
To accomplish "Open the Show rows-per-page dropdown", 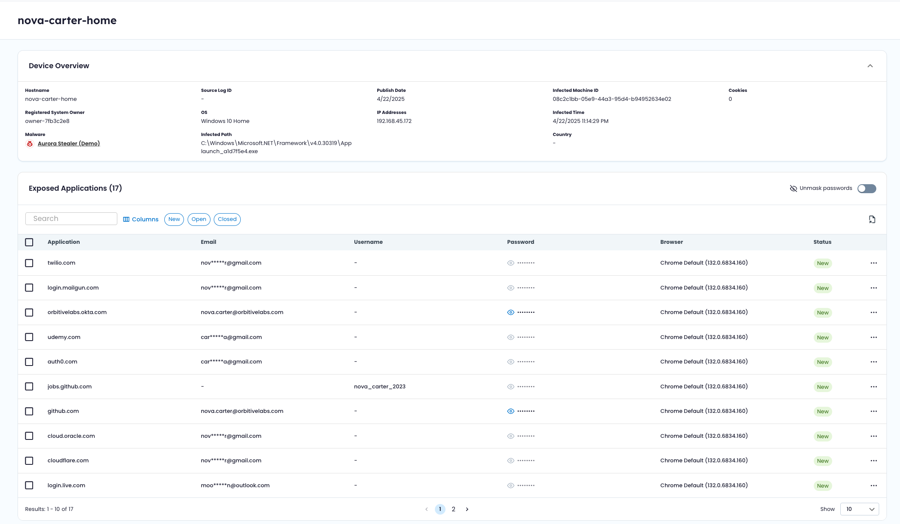I will click(859, 509).
